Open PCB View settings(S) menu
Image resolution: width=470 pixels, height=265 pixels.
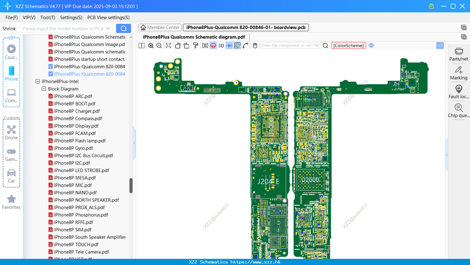(108, 18)
